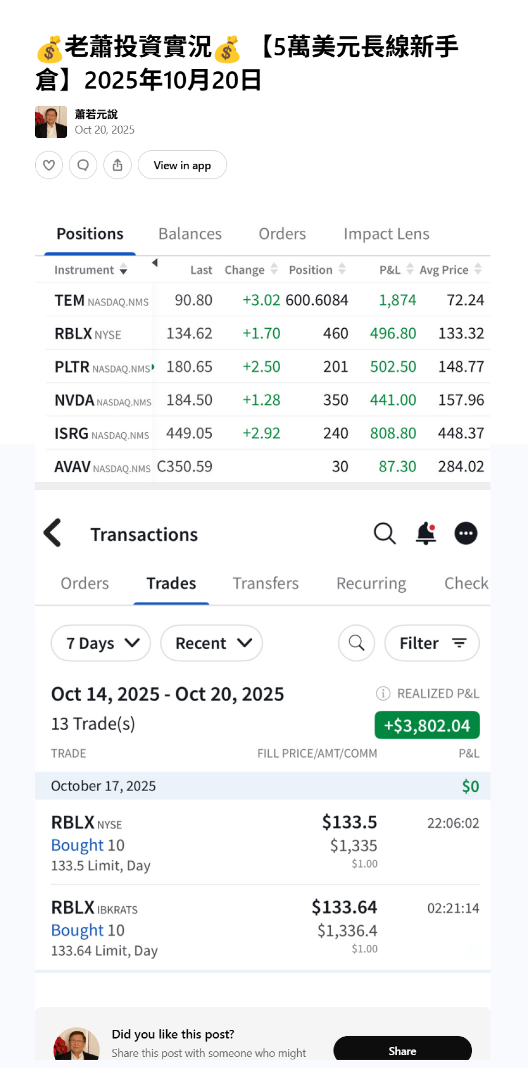The width and height of the screenshot is (528, 1068).
Task: Toggle sort on Avg Price column
Action: pos(478,269)
